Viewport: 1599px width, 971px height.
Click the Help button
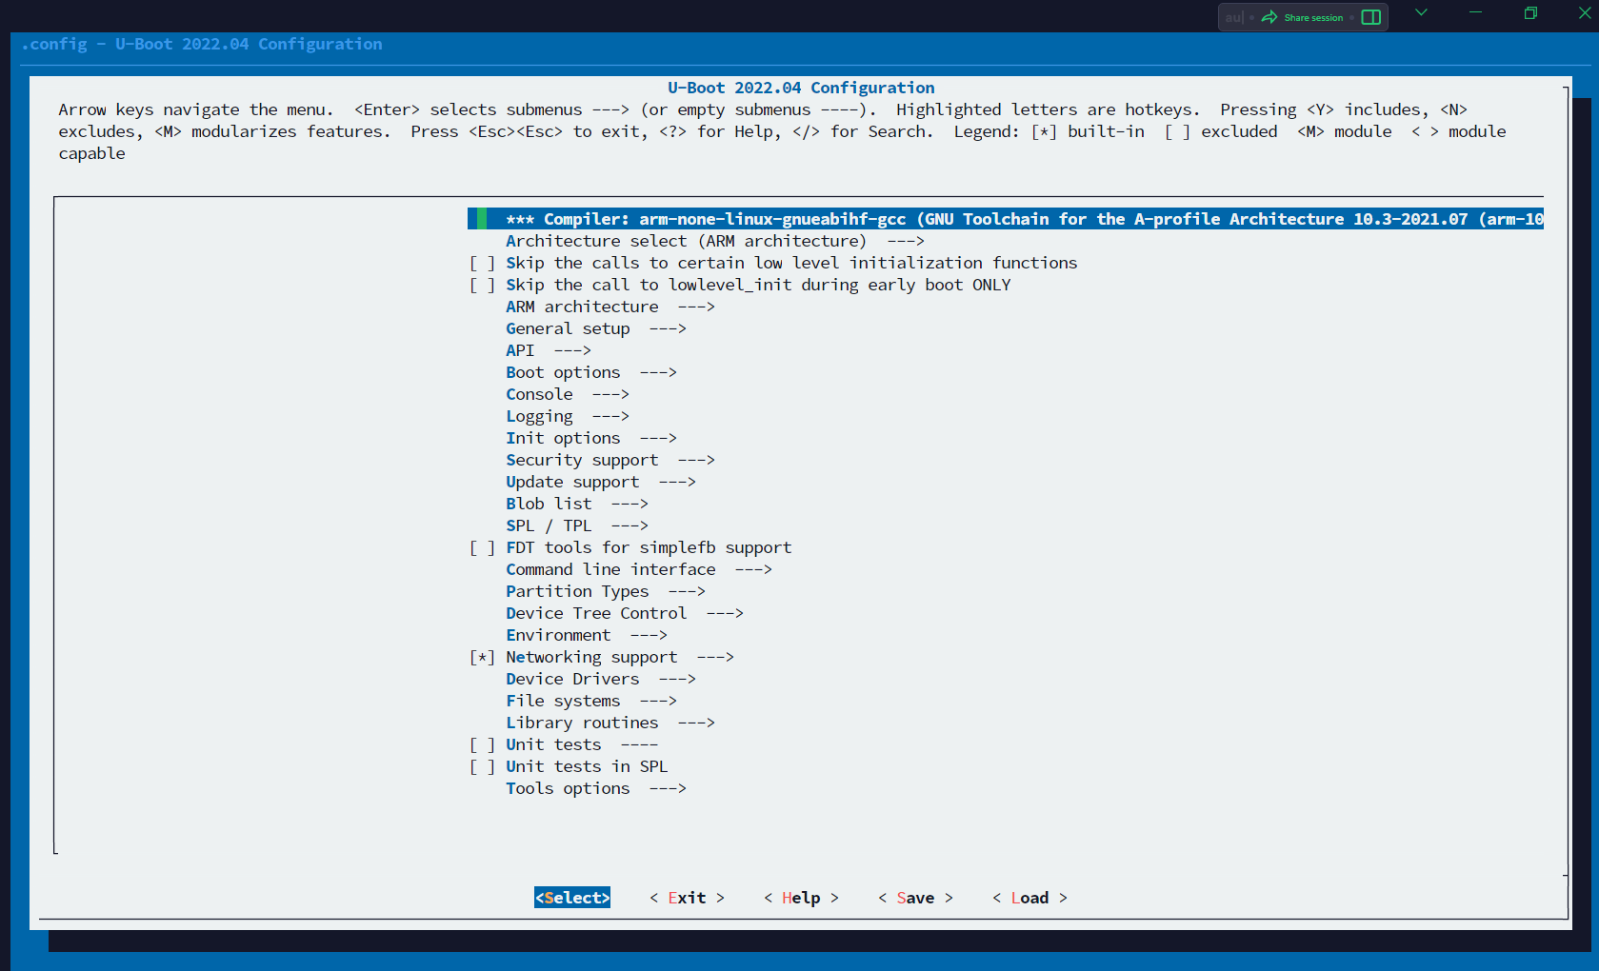pyautogui.click(x=801, y=898)
